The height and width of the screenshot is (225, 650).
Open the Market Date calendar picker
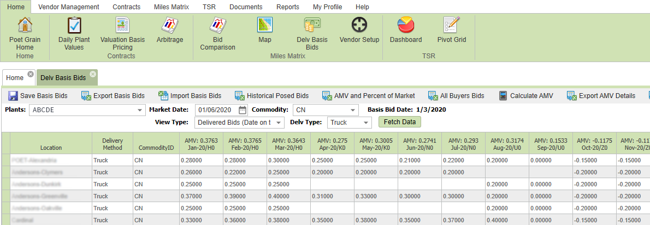point(243,110)
